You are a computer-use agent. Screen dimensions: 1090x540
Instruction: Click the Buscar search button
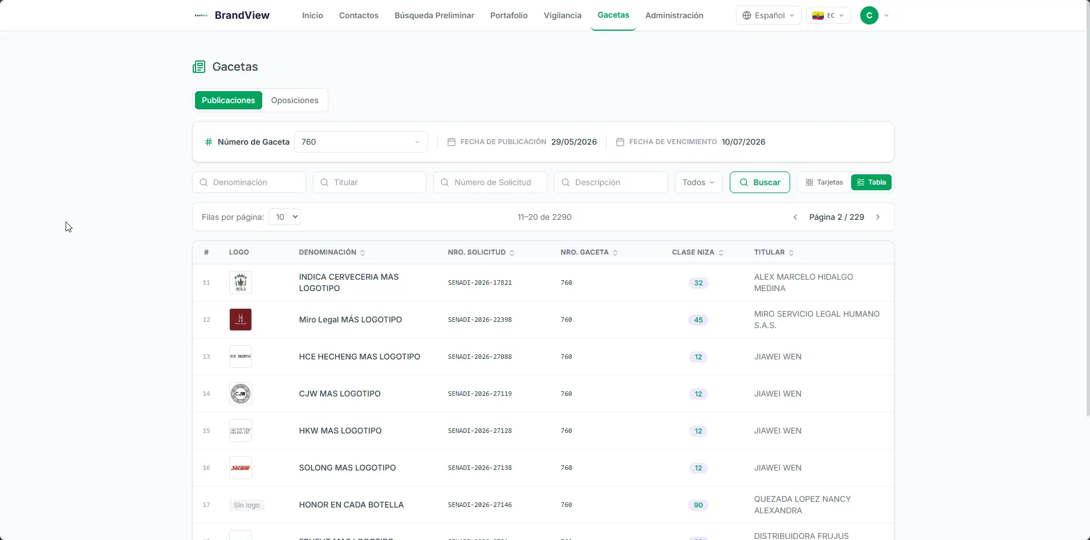coord(760,182)
